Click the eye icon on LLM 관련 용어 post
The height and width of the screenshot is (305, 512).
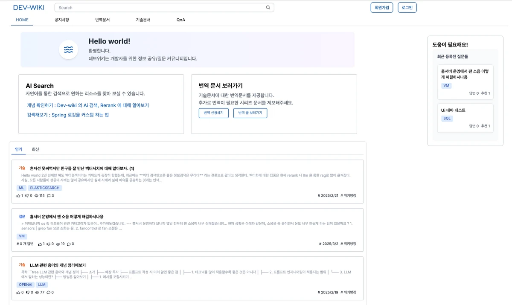click(37, 293)
